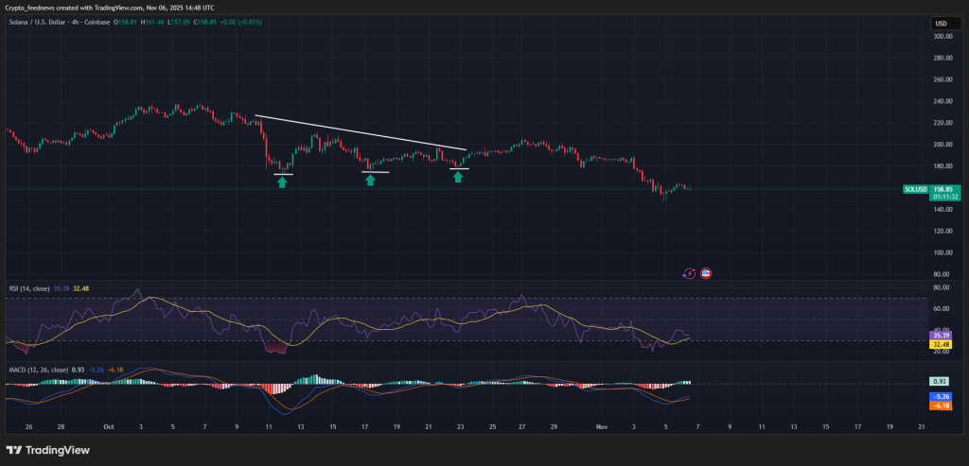Screen dimensions: 969x466
Task: Select the white descending trendline
Action: click(360, 132)
